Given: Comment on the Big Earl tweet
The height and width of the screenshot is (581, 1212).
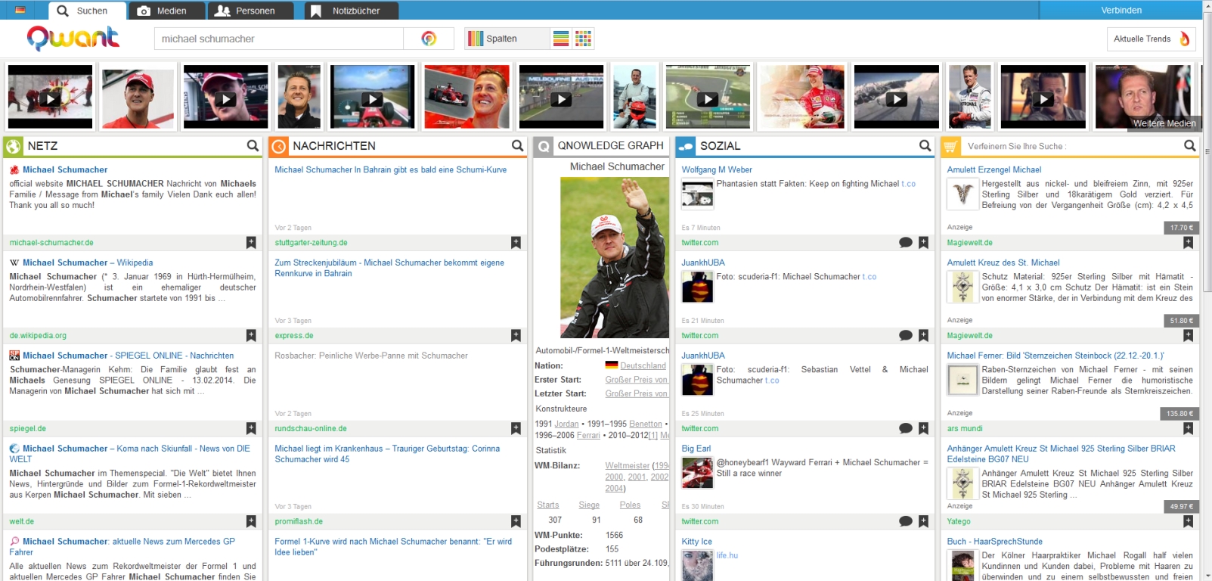Looking at the screenshot, I should [906, 522].
